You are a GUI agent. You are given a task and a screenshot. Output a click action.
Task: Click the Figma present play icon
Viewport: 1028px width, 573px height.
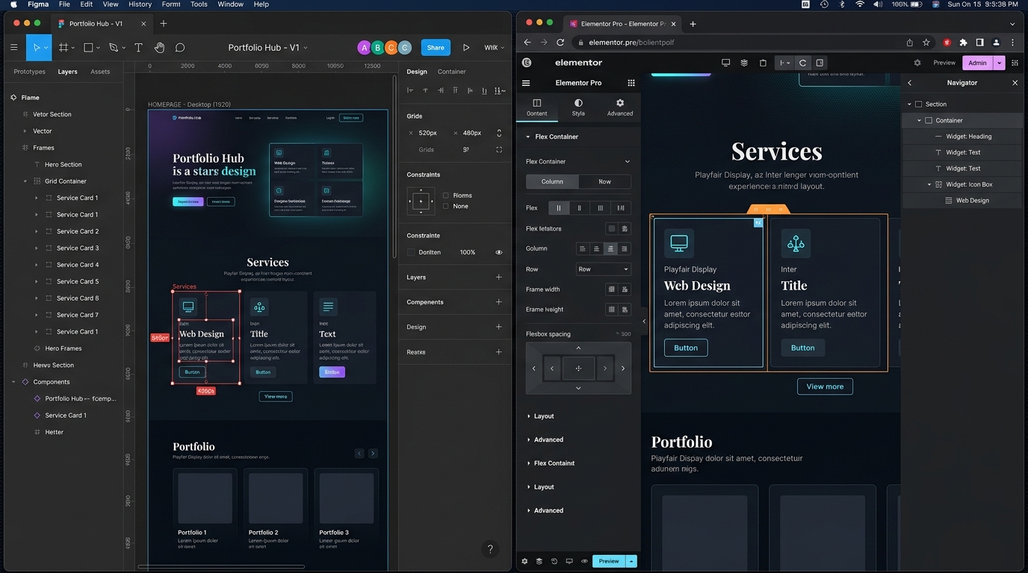(x=465, y=47)
